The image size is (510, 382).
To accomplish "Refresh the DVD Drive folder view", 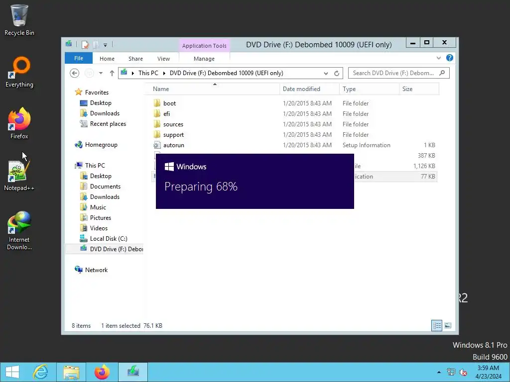I will point(337,74).
